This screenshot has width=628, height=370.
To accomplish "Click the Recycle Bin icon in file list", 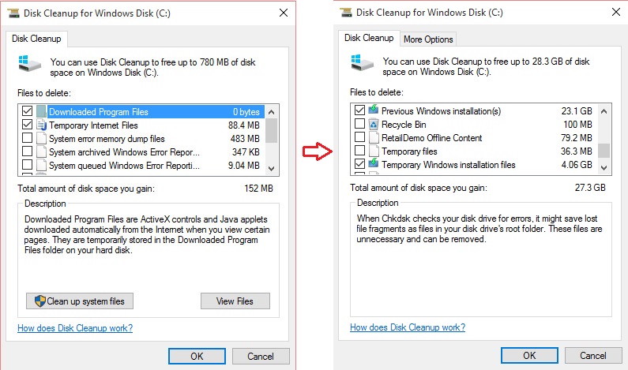I will pos(374,125).
